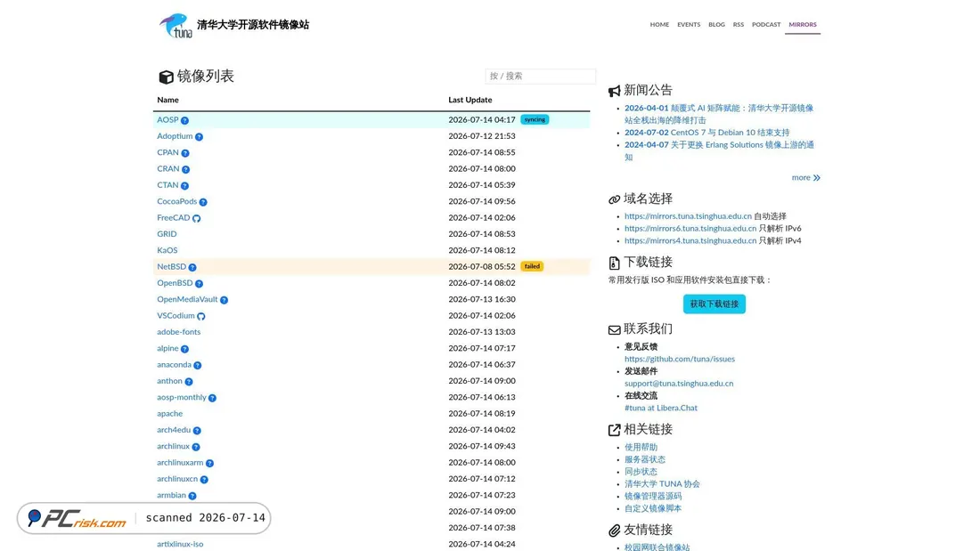Image resolution: width=980 pixels, height=551 pixels.
Task: Open EVENTS in top navigation
Action: 689,25
